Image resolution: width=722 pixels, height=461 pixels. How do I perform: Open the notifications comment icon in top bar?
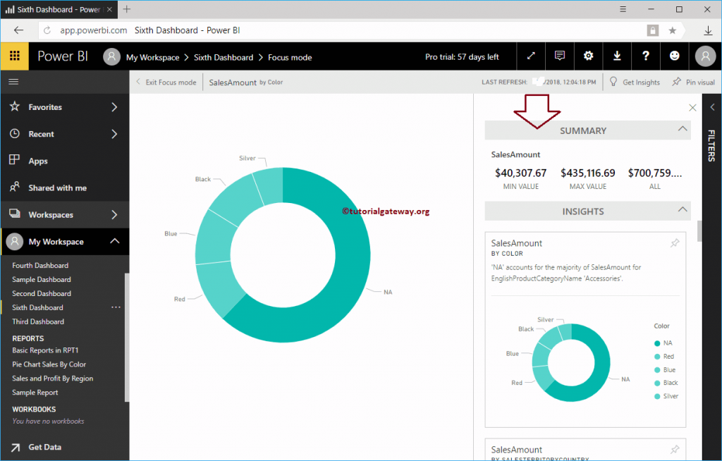(x=560, y=57)
